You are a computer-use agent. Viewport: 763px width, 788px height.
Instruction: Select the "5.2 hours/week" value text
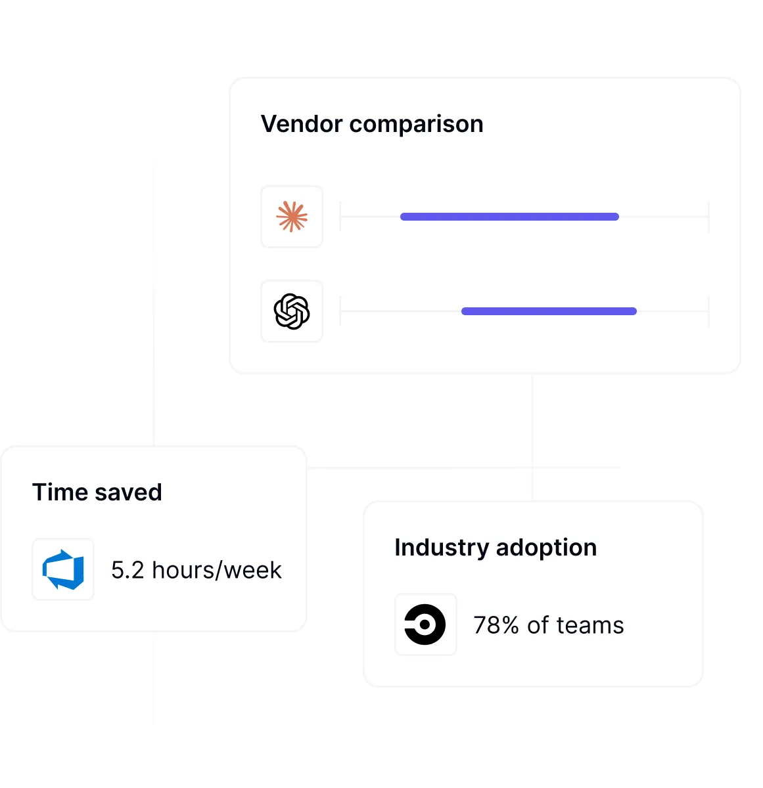(196, 570)
